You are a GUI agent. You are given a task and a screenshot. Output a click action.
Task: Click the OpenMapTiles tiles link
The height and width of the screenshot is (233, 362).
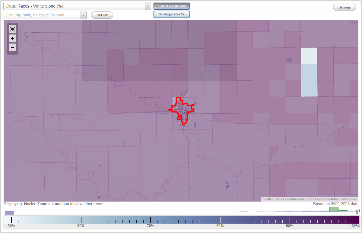293,199
